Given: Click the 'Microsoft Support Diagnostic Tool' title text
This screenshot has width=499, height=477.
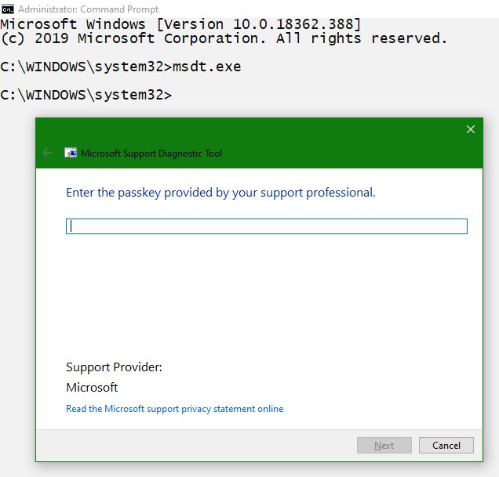Looking at the screenshot, I should (151, 154).
